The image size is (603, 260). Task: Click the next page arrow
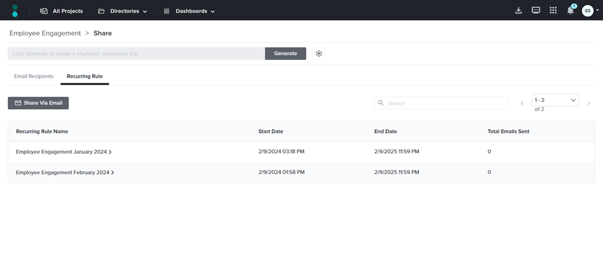(x=589, y=103)
